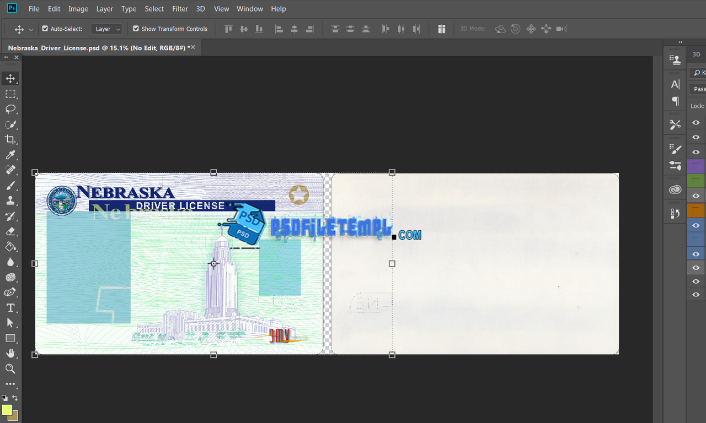Show the orange-labeled layer
The image size is (706, 423).
696,210
